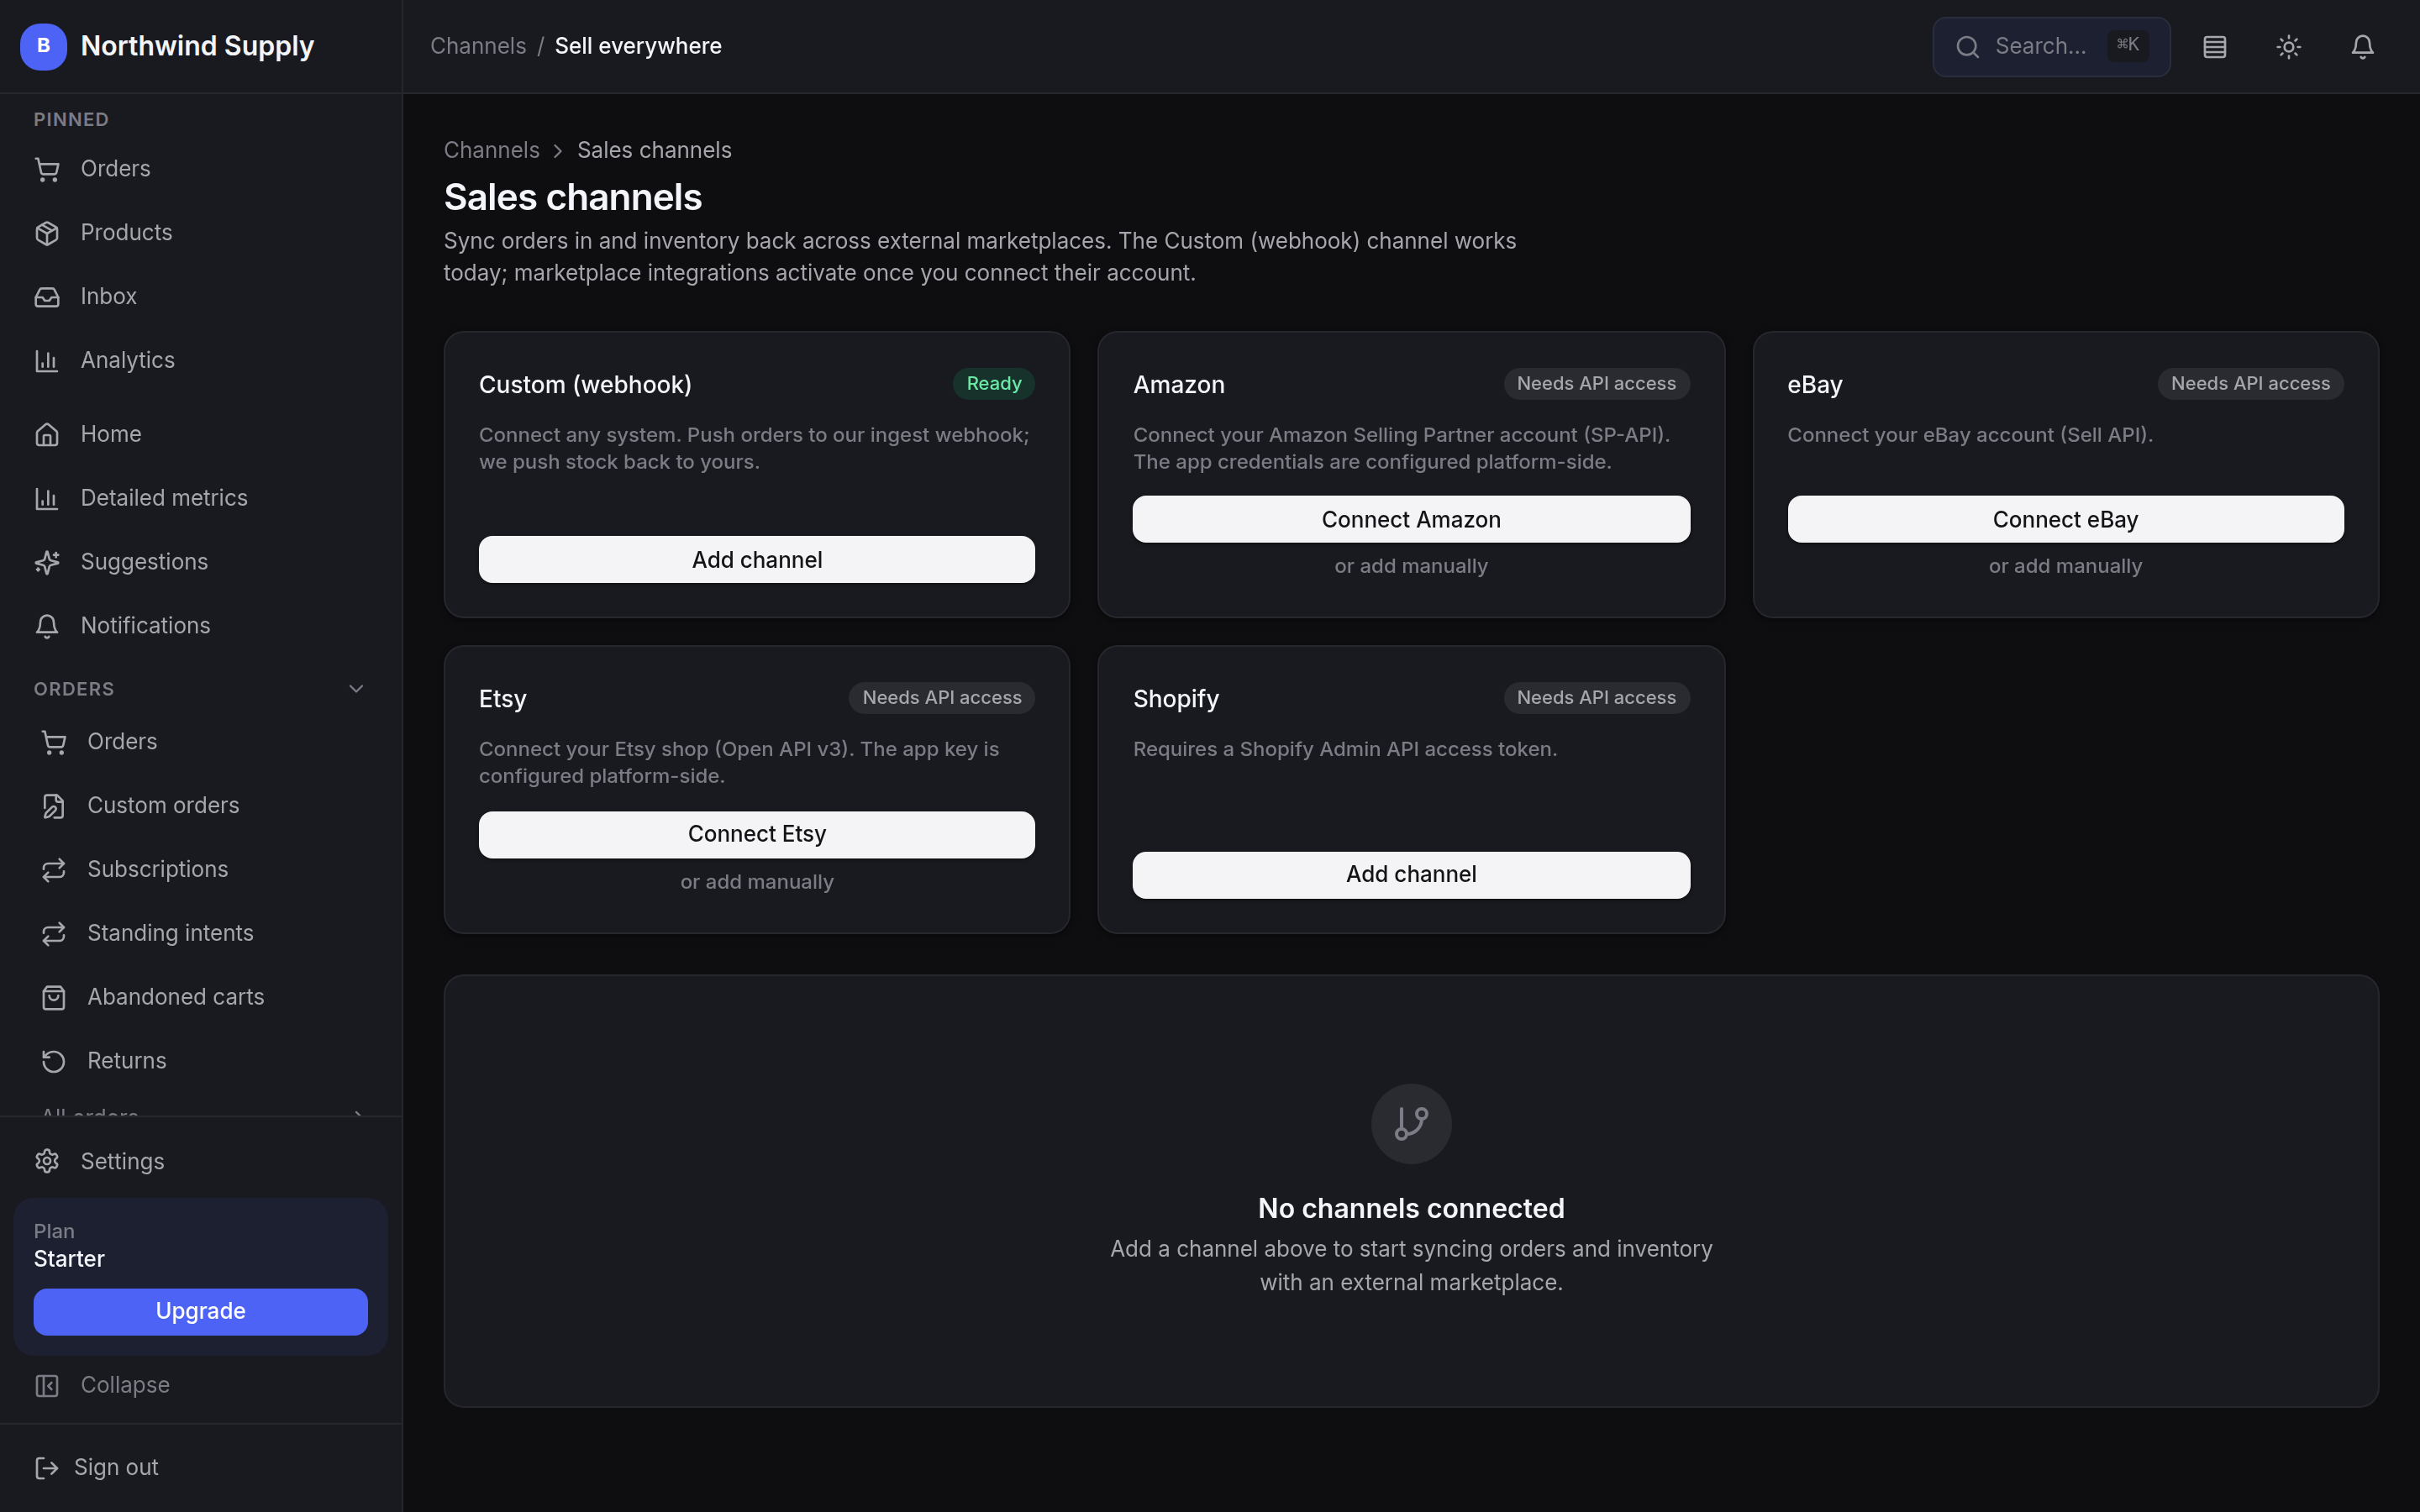Click the Returns arrow icon
This screenshot has height=1512, width=2420.
point(54,1062)
